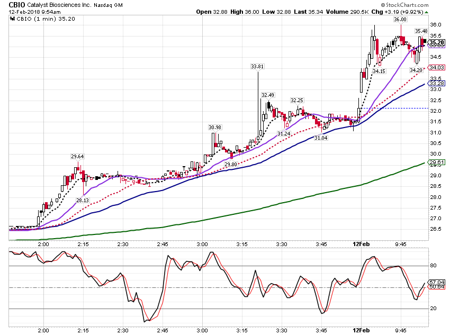
Task: Click the green up-triangle after the Chg value
Action: point(427,12)
